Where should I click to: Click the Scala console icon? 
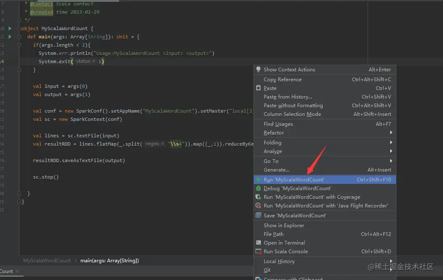(x=258, y=252)
